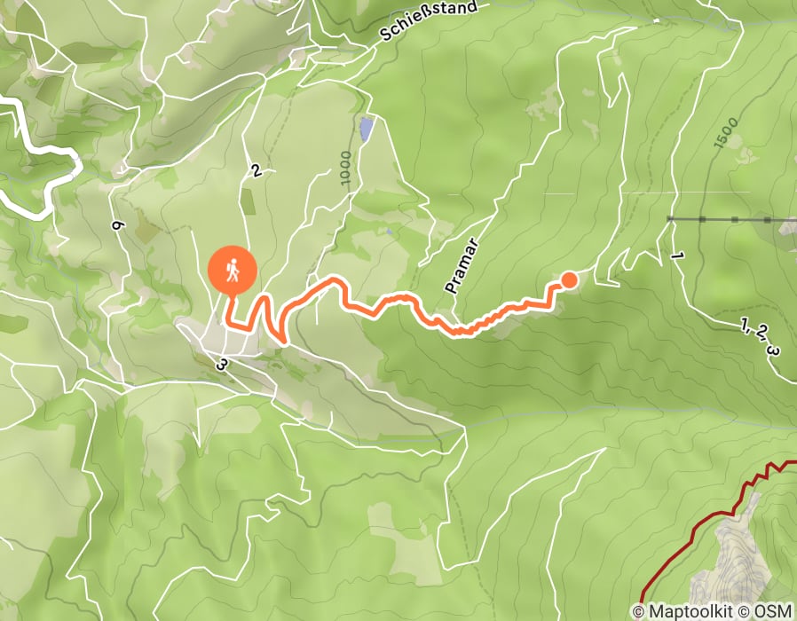This screenshot has height=621, width=797.
Task: Click the 1500 contour elevation label
Action: tap(726, 133)
